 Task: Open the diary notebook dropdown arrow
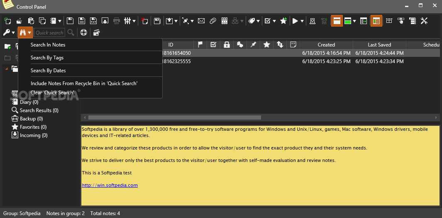(60, 21)
